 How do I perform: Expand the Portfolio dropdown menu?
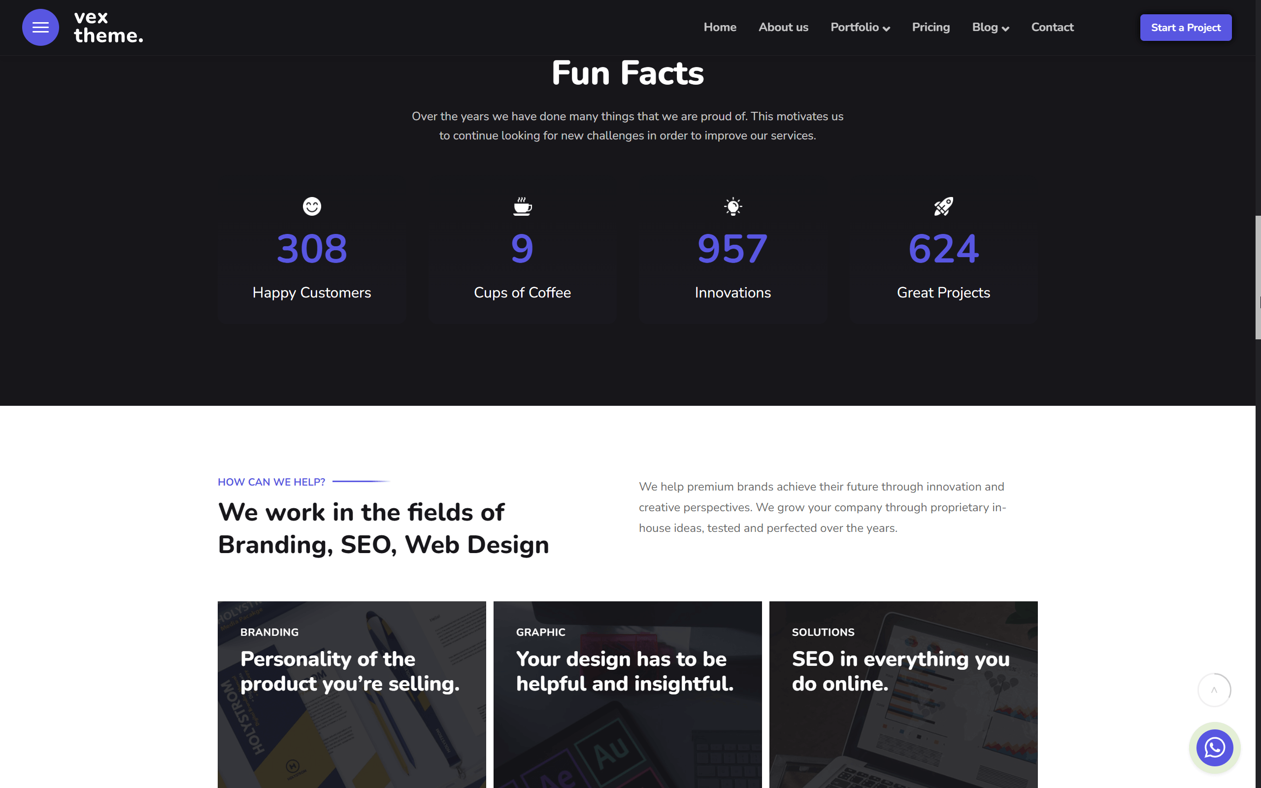860,27
